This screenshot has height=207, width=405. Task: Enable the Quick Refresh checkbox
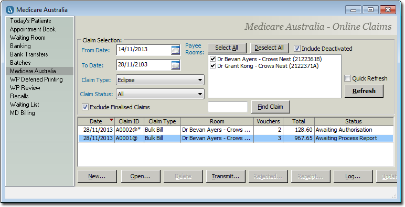pos(348,78)
